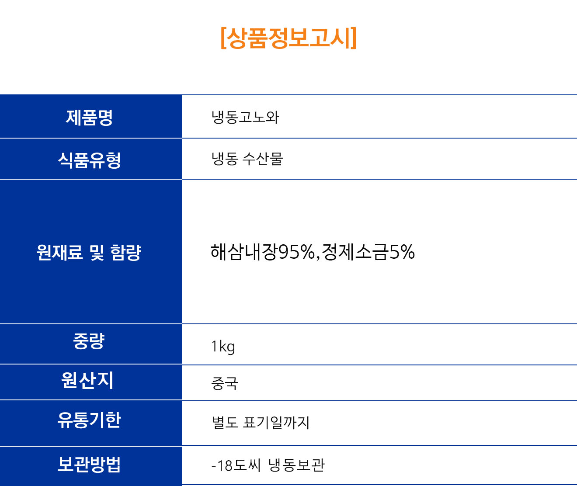The image size is (577, 486).
Task: Select the 원산지 label cell
Action: (x=90, y=382)
